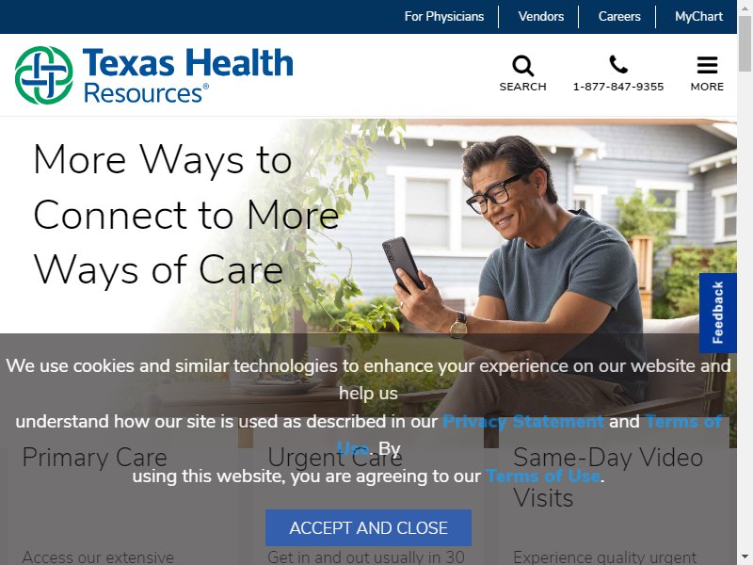This screenshot has width=753, height=565.
Task: Open the Terms of Use link in last sentence
Action: pyautogui.click(x=543, y=476)
